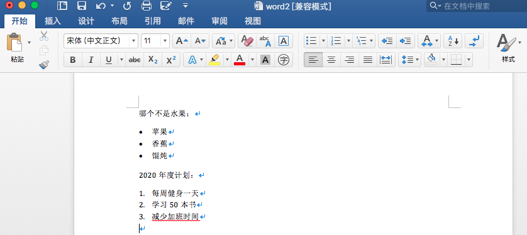Screen dimensions: 527x235
Task: Open the Undo history dropdown
Action: pyautogui.click(x=113, y=6)
